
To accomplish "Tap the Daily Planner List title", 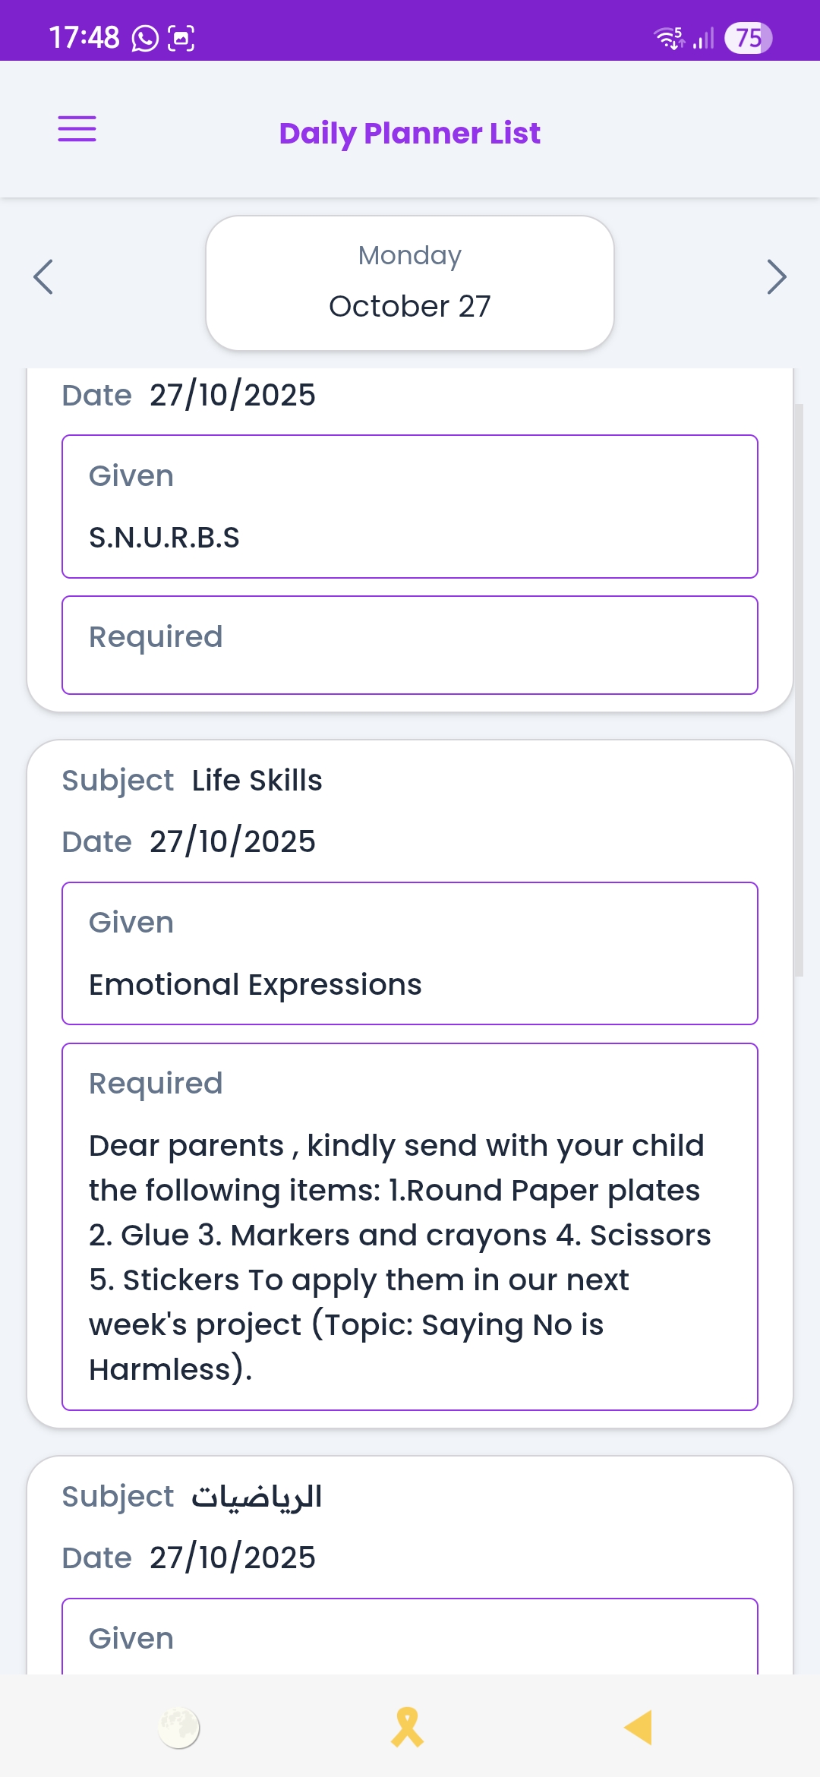I will click(x=410, y=134).
